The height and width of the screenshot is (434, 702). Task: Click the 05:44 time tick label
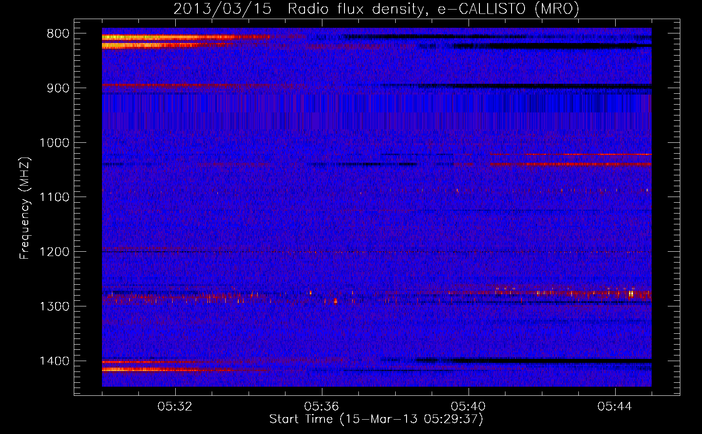click(x=615, y=407)
